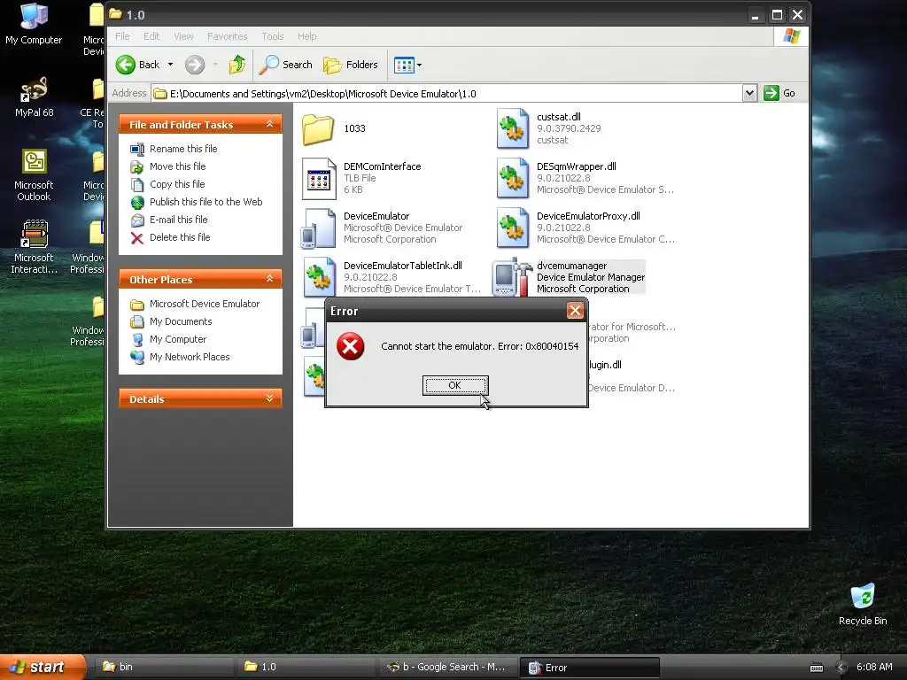Select the DeviceEmulator application icon
The image size is (907, 680).
coord(318,228)
